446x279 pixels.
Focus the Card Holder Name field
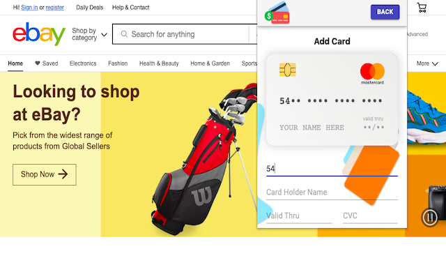coord(332,193)
